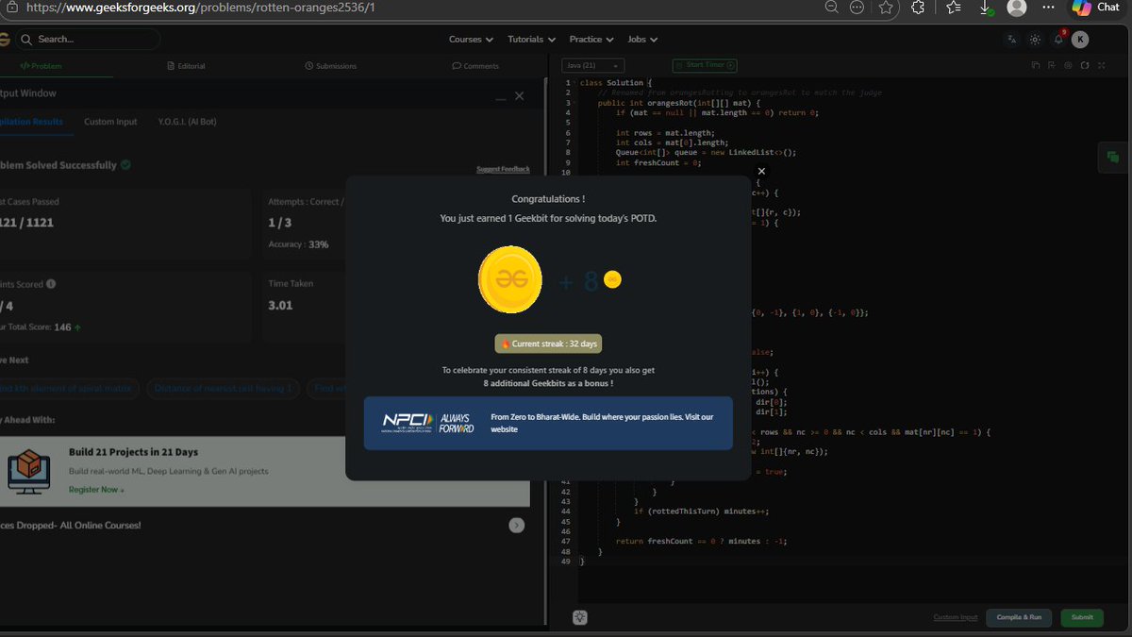Close the Congratulations popup with the X
The width and height of the screenshot is (1132, 637).
pos(761,172)
